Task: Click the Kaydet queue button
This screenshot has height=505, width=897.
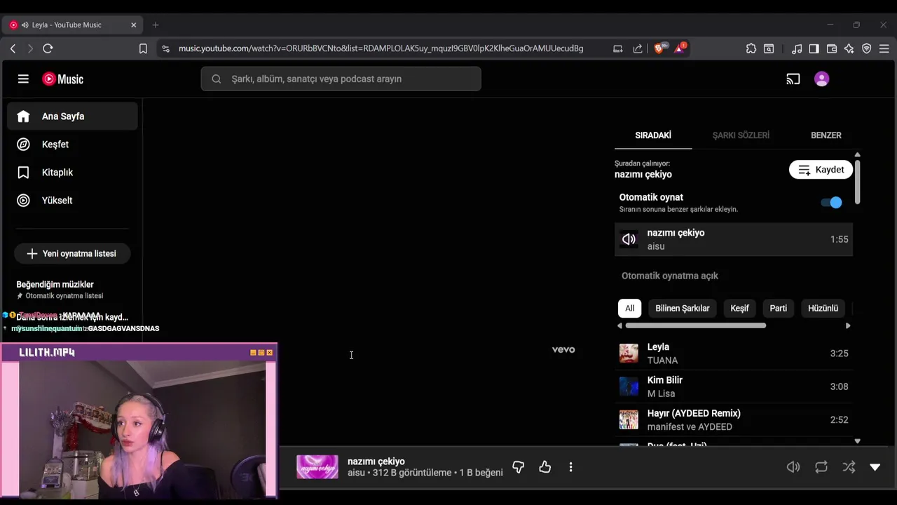Action: click(x=821, y=170)
